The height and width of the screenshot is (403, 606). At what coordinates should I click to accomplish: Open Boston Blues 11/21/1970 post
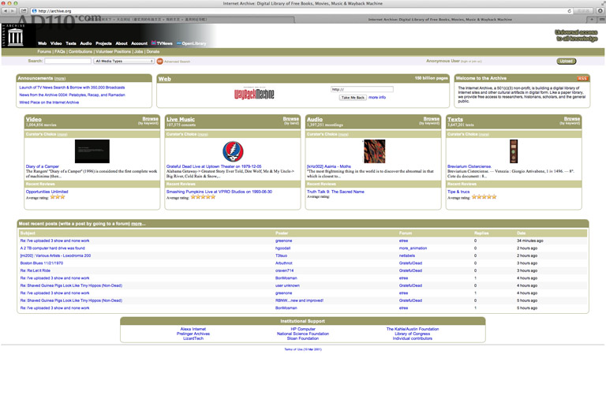tap(41, 263)
